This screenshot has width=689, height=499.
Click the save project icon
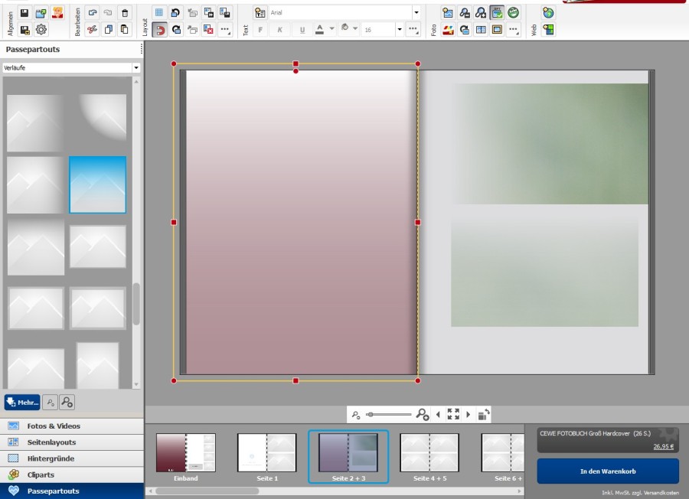pos(24,13)
